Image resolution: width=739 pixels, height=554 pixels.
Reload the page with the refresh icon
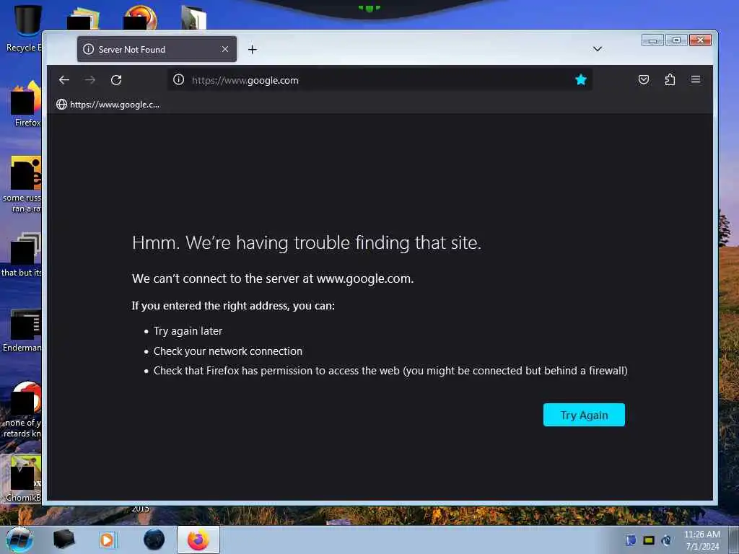pos(116,80)
